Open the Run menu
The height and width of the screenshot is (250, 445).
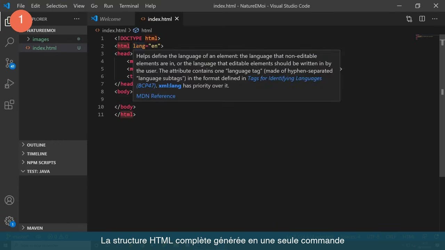108,6
